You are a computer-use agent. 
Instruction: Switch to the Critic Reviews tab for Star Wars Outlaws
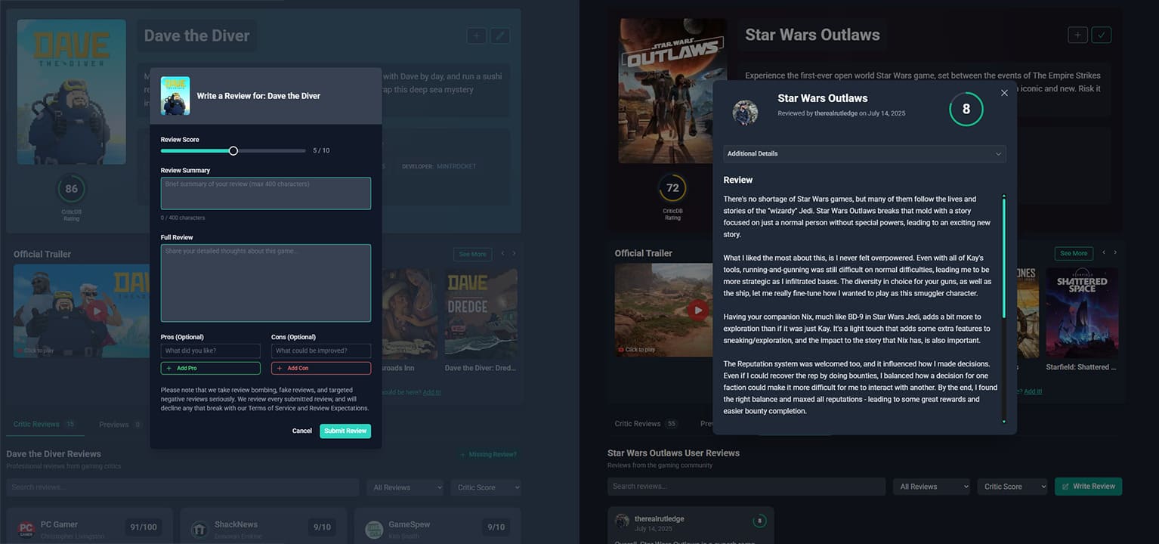(x=646, y=424)
